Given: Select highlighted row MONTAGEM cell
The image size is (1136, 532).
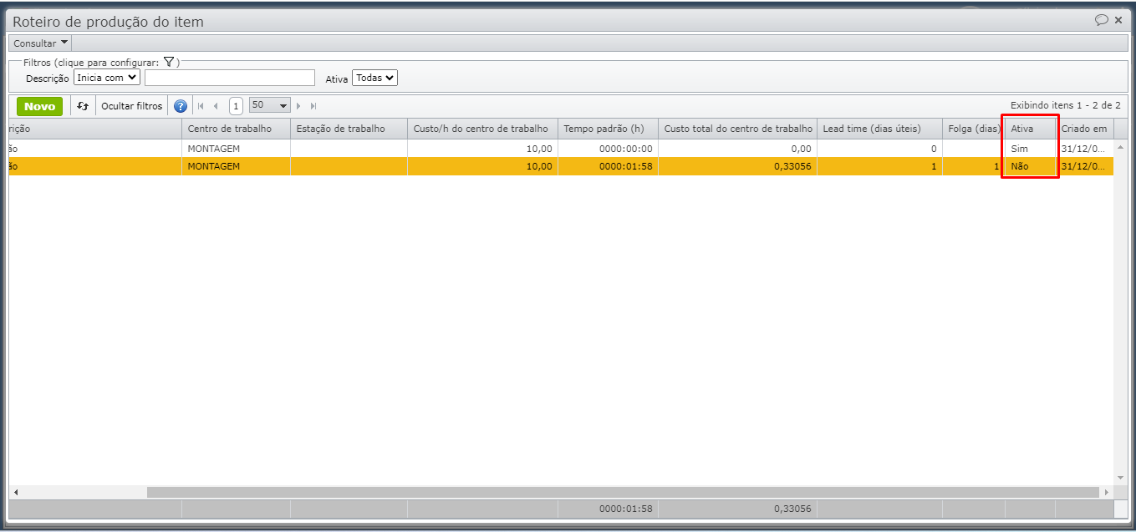Looking at the screenshot, I should [x=236, y=166].
